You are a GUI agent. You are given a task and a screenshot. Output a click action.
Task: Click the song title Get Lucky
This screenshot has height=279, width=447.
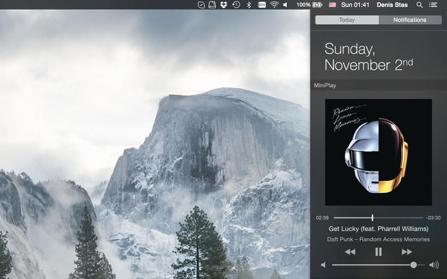[379, 229]
